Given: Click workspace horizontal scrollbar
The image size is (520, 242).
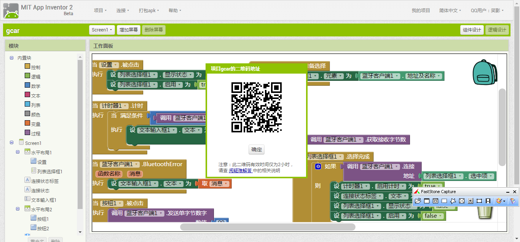Looking at the screenshot, I should tap(268, 227).
